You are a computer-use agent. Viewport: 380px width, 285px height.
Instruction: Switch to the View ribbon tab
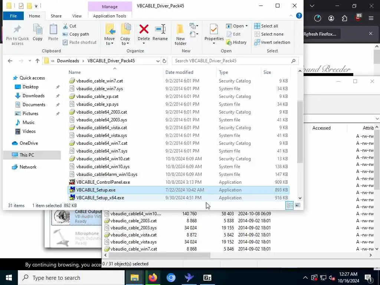(77, 16)
